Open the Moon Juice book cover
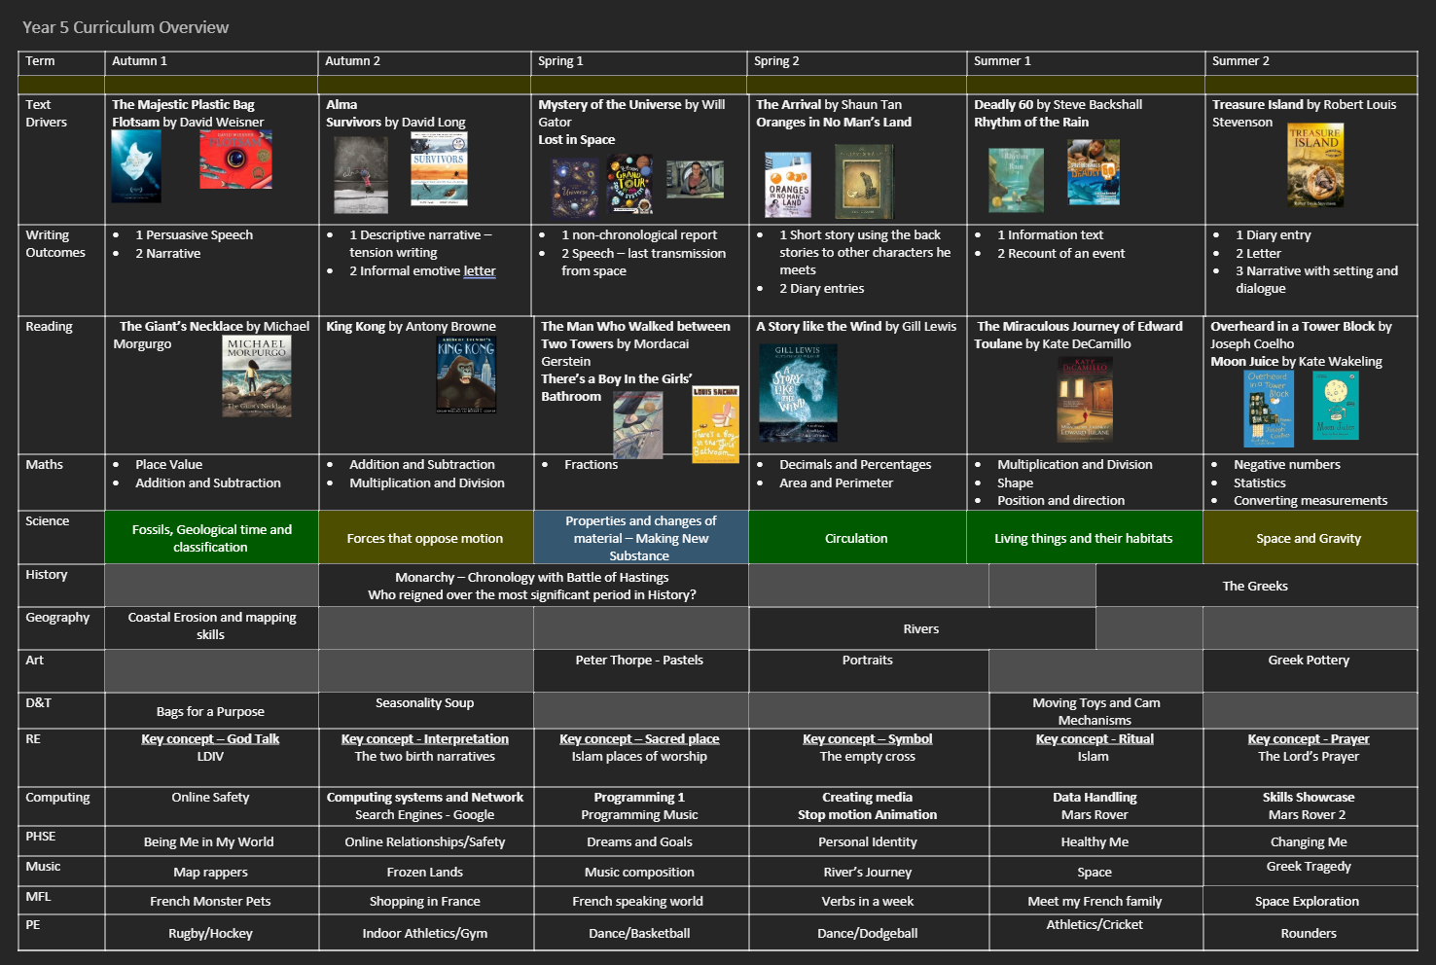The width and height of the screenshot is (1436, 965). [x=1336, y=406]
